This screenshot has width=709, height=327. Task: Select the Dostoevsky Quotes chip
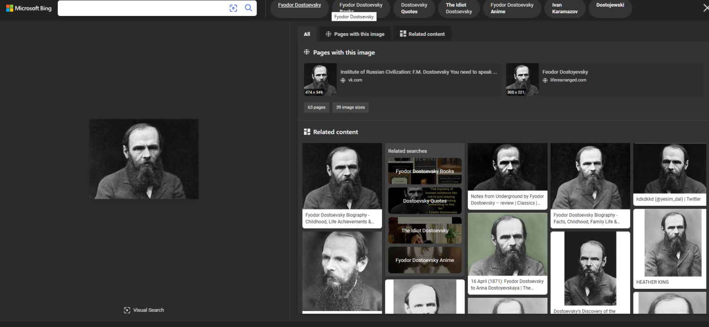[414, 8]
